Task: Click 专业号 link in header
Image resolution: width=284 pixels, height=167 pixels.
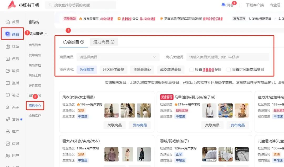Action: [x=275, y=5]
